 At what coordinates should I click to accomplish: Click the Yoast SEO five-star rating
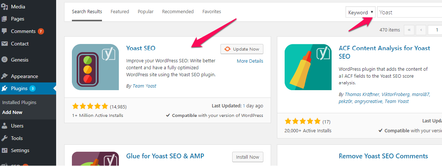click(90, 106)
